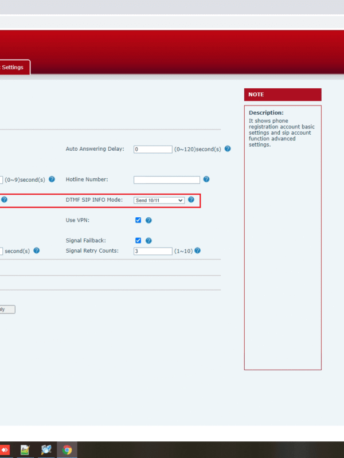Click the Signal Retry Counts label
The height and width of the screenshot is (458, 344).
(92, 250)
